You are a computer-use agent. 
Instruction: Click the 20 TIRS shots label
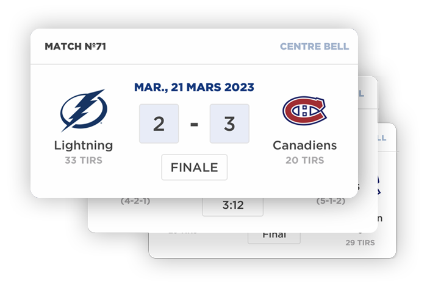click(304, 161)
